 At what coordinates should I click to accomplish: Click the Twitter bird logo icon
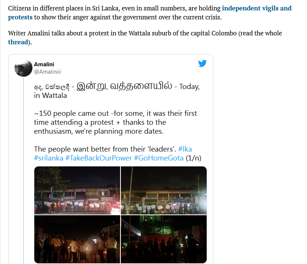click(x=202, y=63)
